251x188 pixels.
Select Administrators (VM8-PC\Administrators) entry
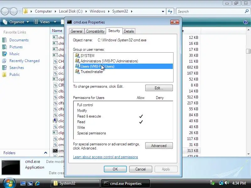pos(109,61)
